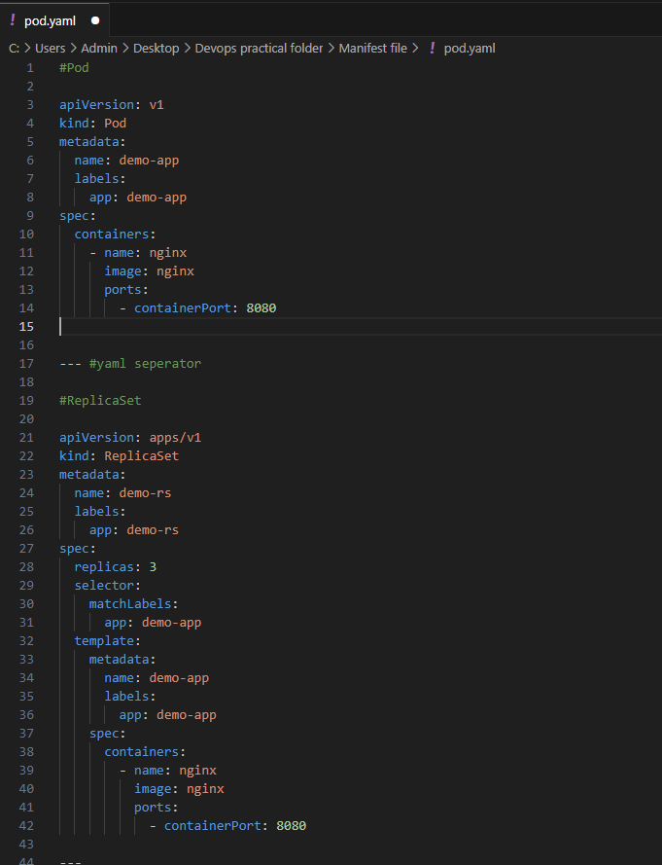Image resolution: width=662 pixels, height=865 pixels.
Task: Click 'metadata:' on line 23
Action: pos(92,475)
